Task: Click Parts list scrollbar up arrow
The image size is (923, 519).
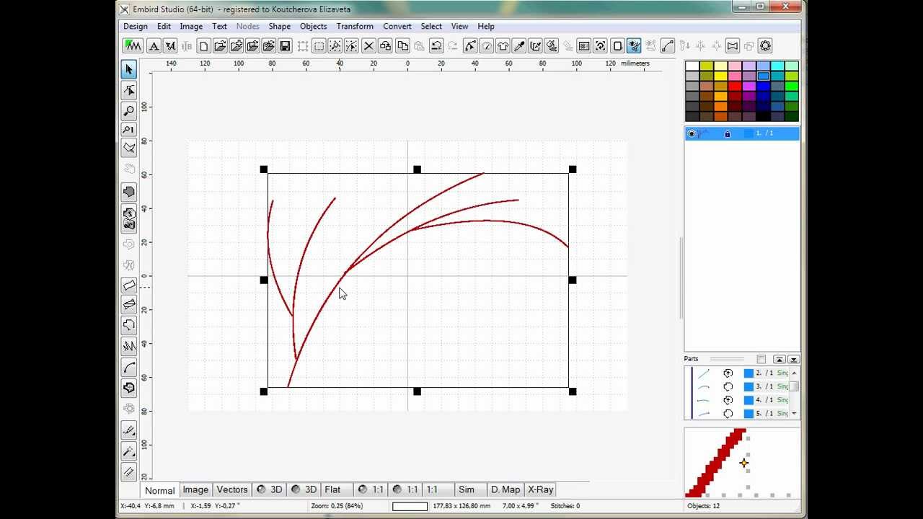Action: [x=794, y=373]
